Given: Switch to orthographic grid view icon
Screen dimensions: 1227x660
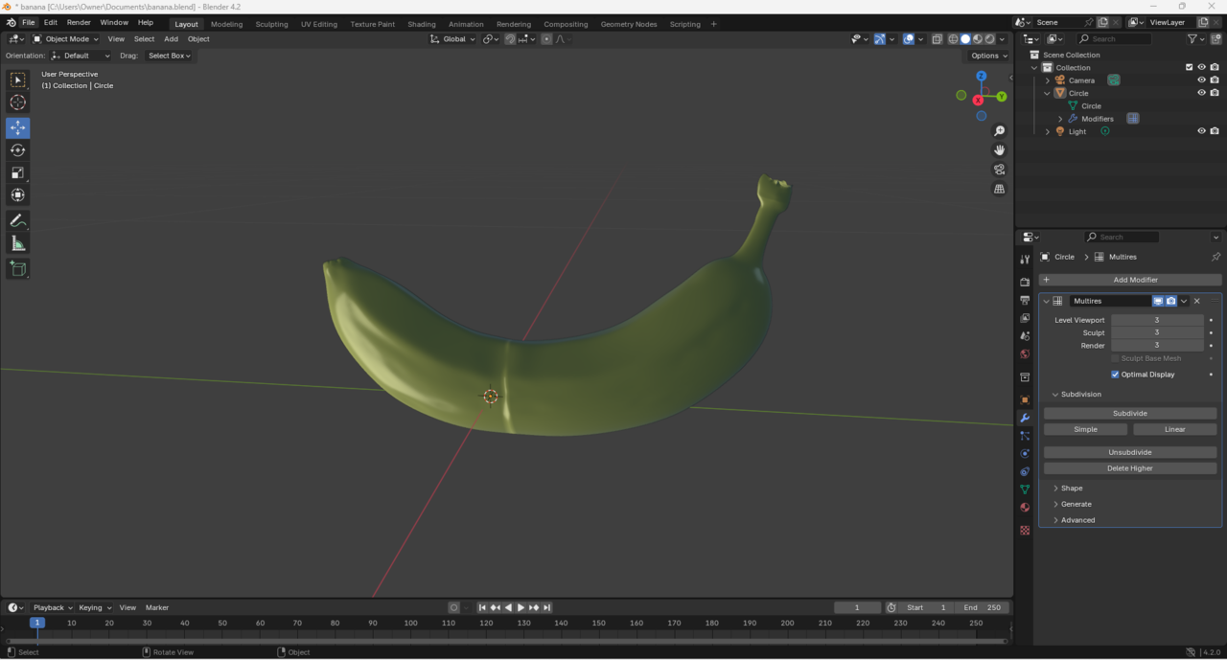Looking at the screenshot, I should tap(999, 190).
